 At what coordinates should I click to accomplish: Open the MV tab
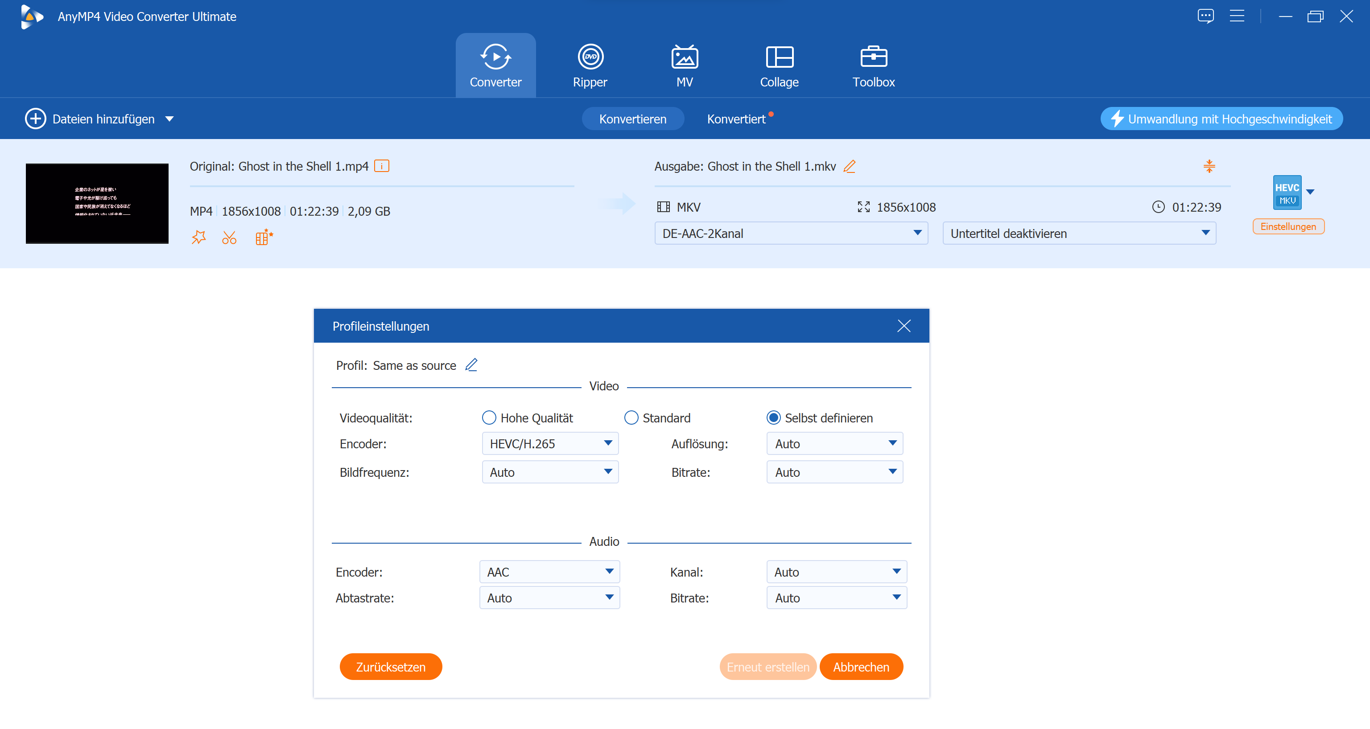[685, 66]
